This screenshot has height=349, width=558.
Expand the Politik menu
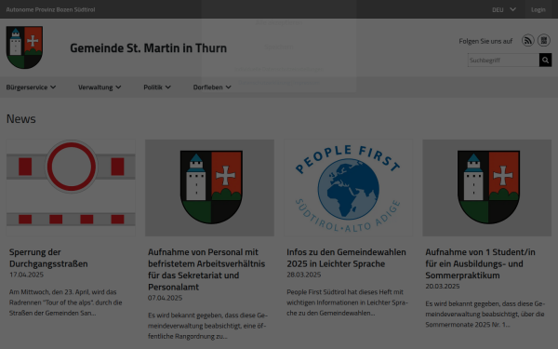[157, 87]
